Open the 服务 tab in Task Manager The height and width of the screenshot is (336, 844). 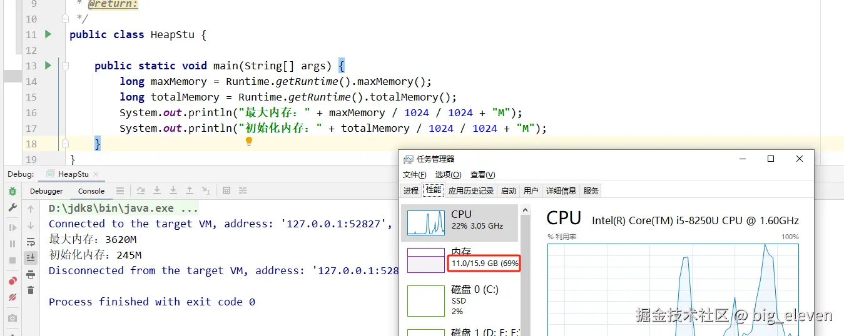pyautogui.click(x=591, y=190)
